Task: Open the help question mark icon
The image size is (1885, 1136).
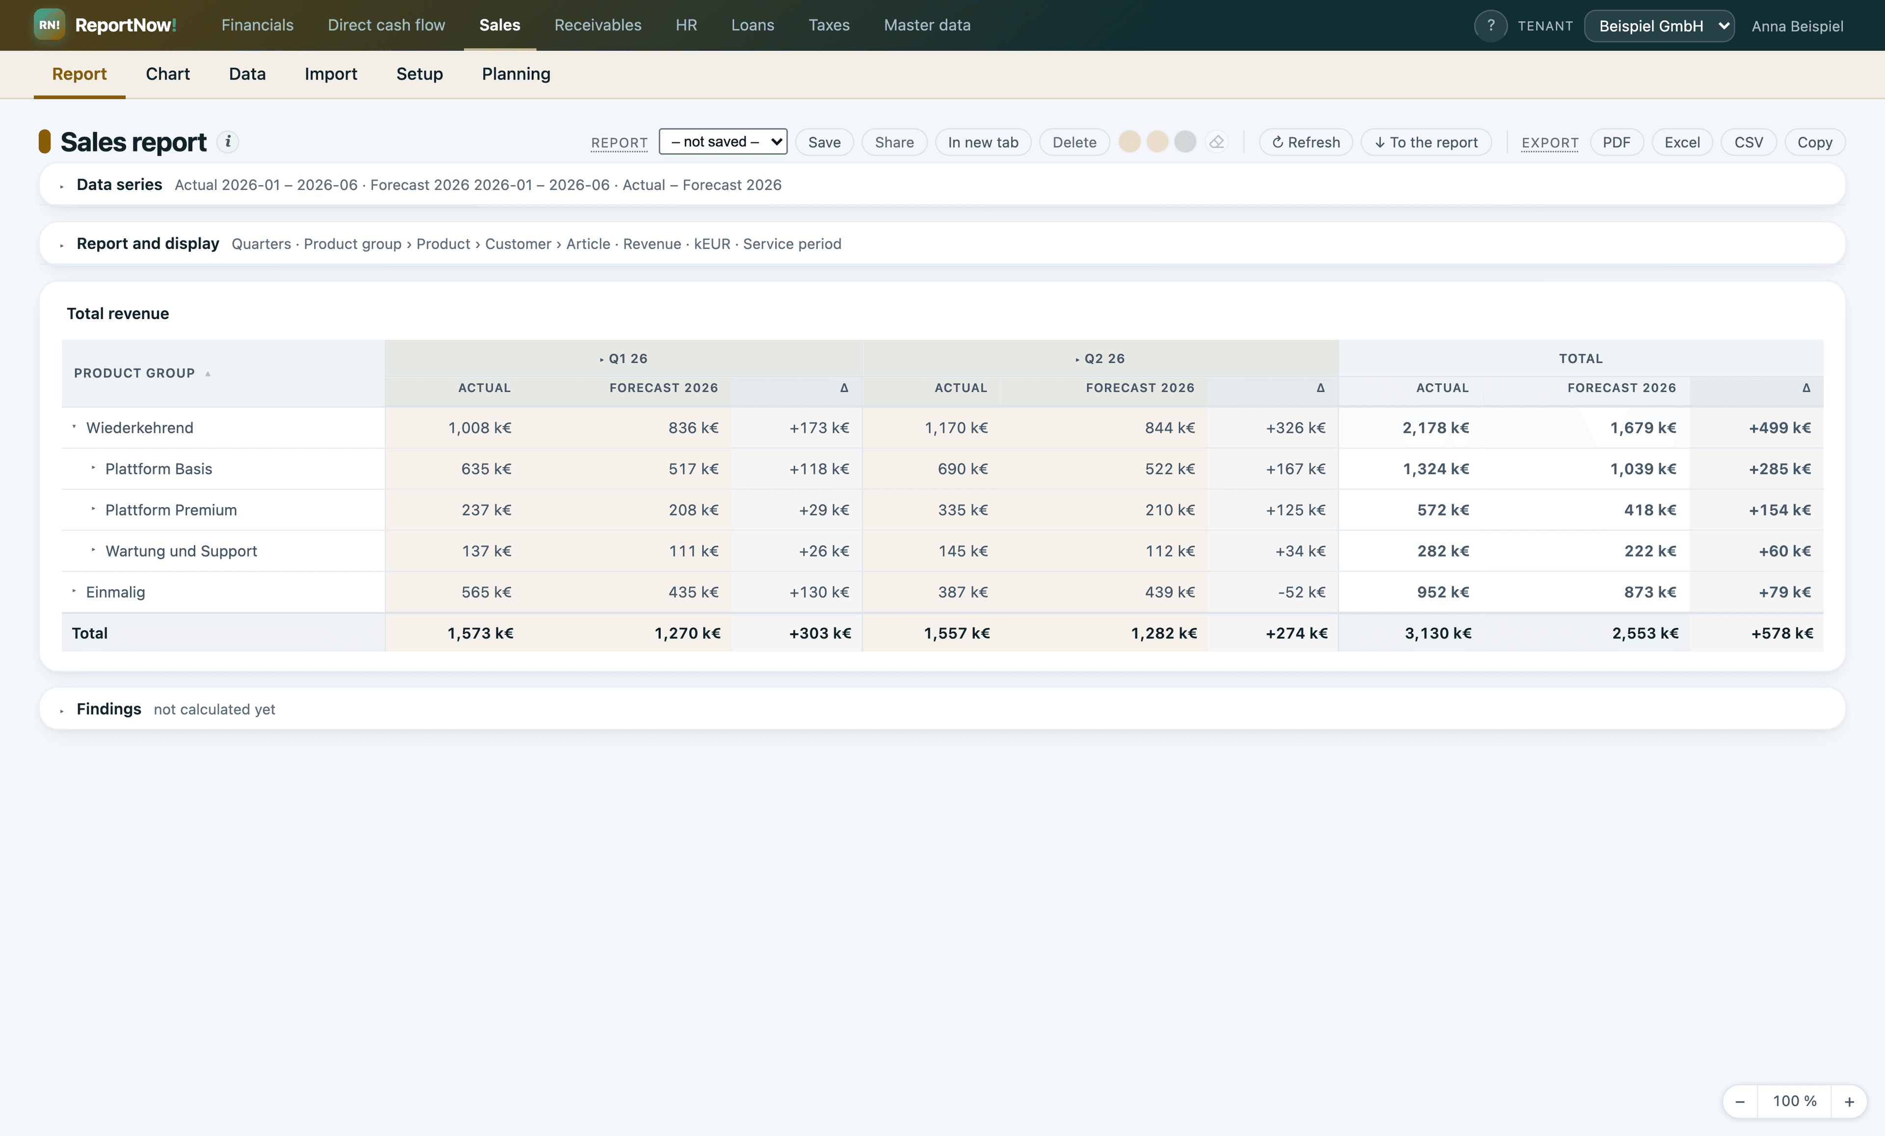Action: (x=1490, y=25)
